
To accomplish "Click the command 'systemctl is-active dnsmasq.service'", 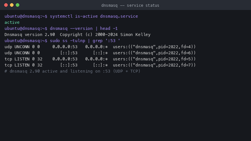I will coord(94,16).
